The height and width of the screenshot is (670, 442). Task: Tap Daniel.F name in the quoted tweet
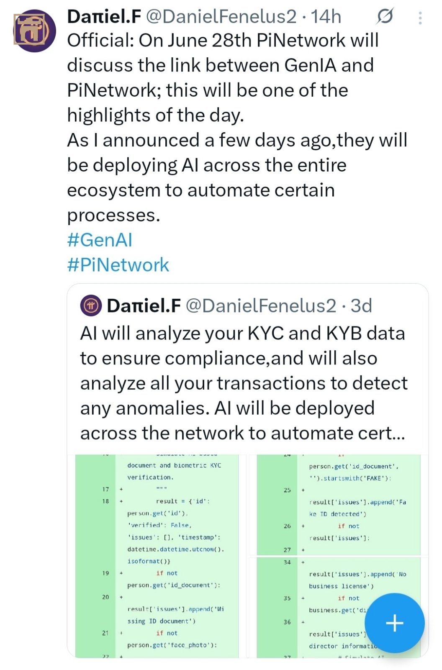point(144,306)
